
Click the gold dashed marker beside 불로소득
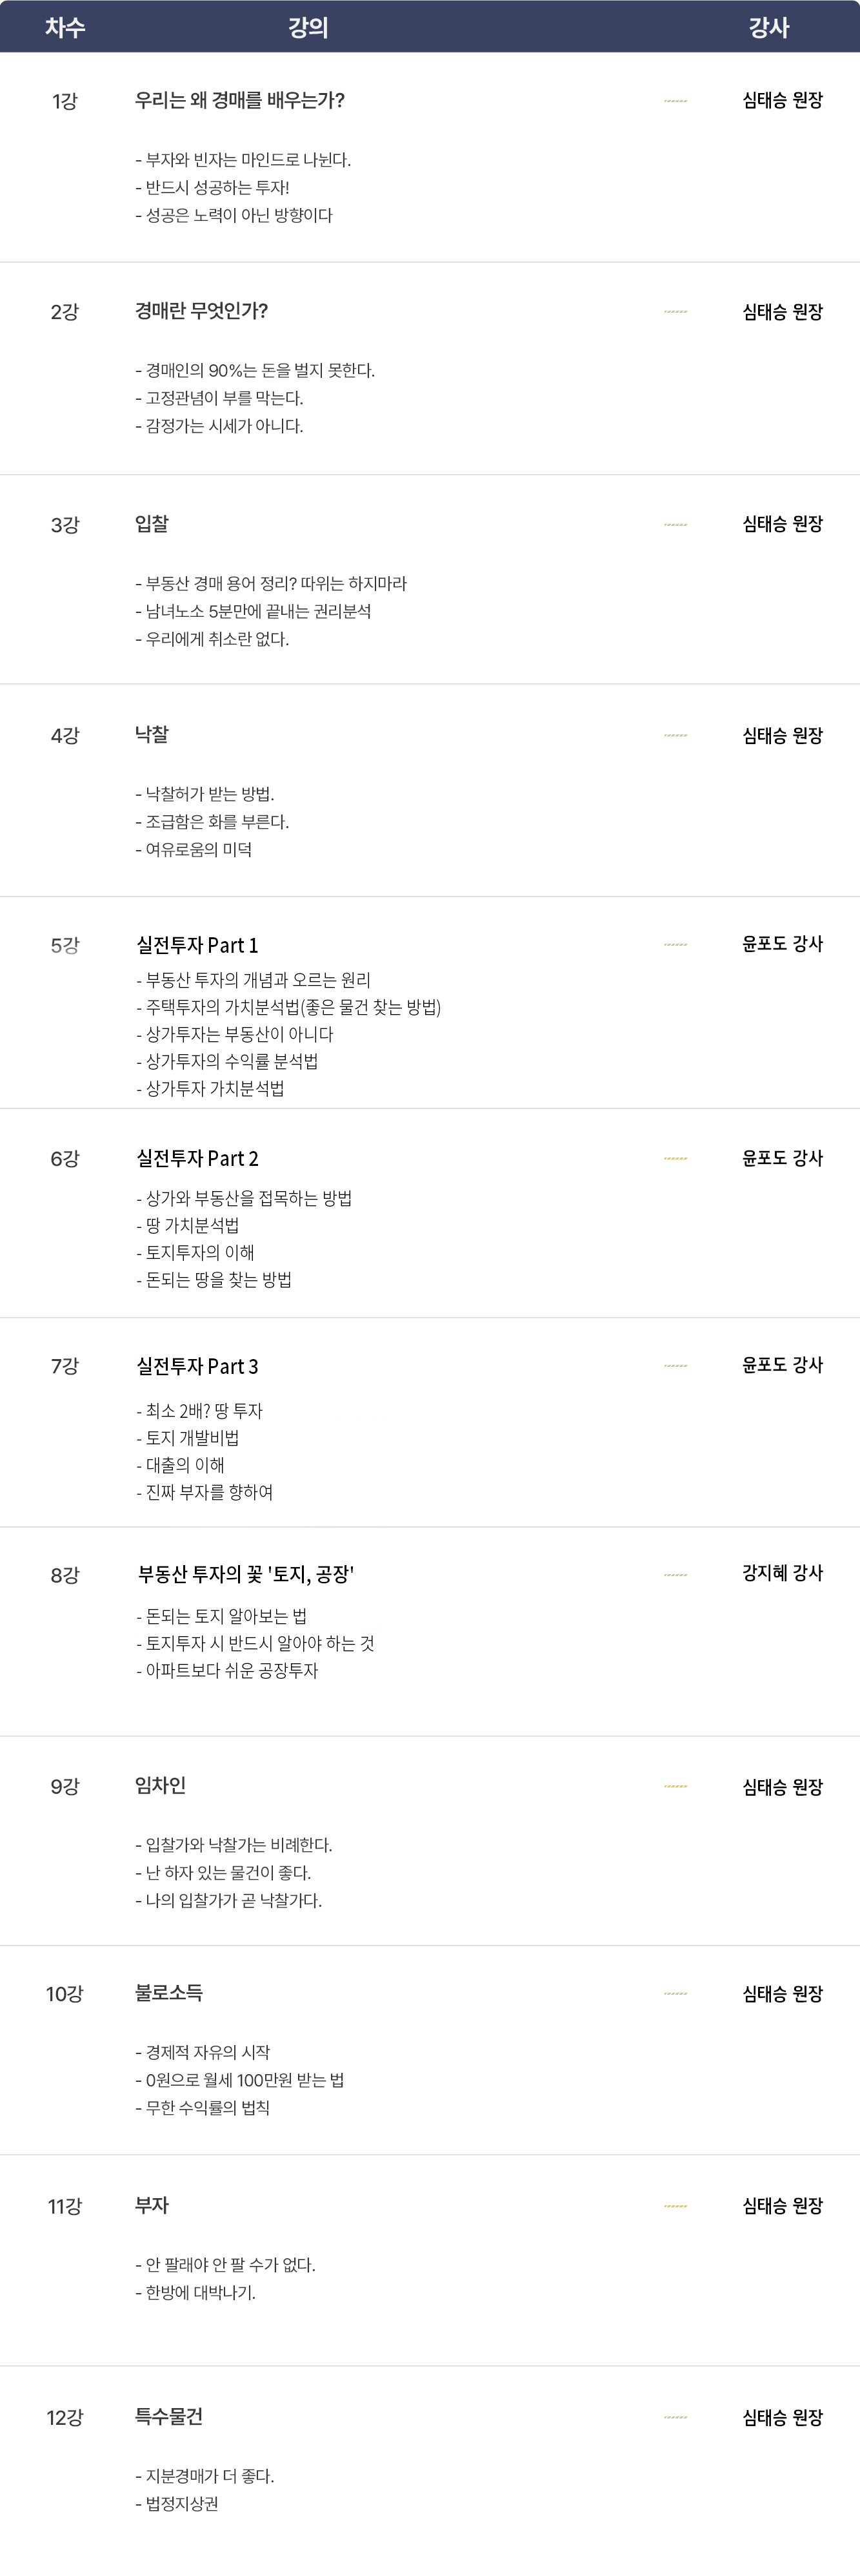click(675, 1994)
